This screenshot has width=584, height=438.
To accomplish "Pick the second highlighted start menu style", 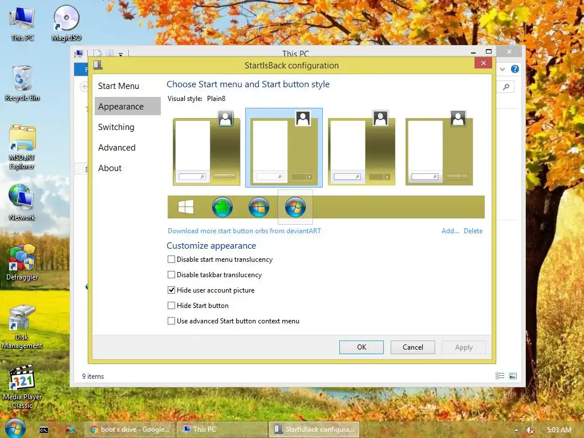I will click(284, 148).
